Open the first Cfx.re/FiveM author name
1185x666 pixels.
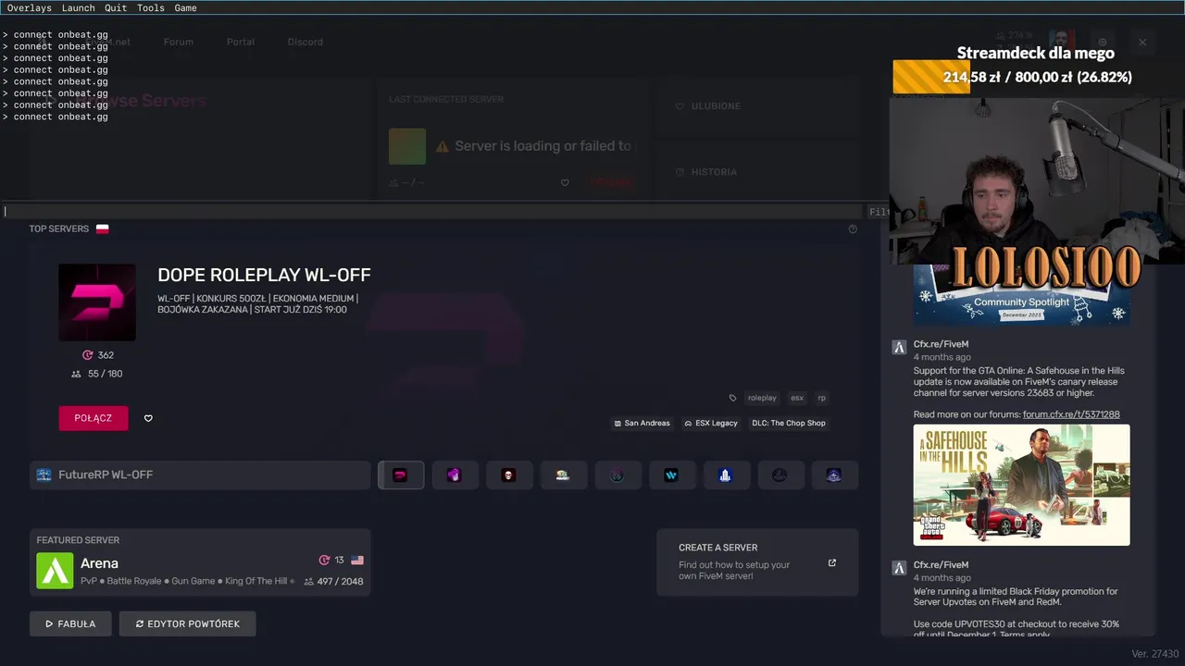coord(941,344)
